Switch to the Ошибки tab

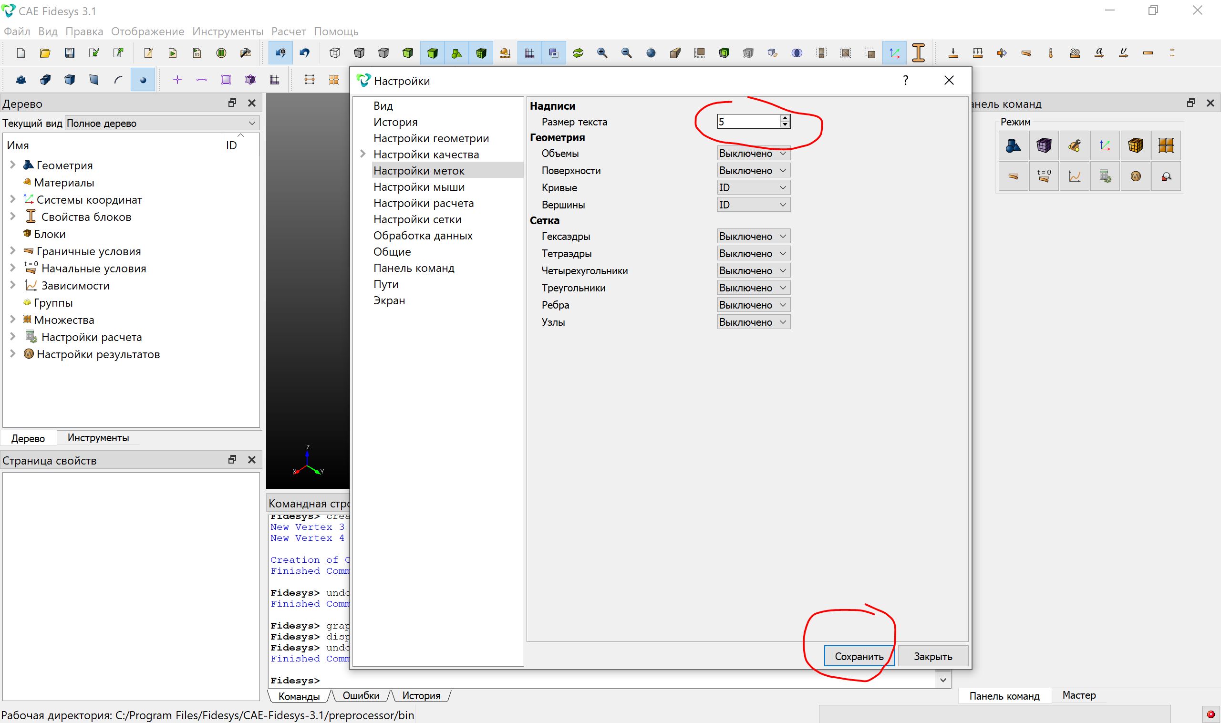361,696
